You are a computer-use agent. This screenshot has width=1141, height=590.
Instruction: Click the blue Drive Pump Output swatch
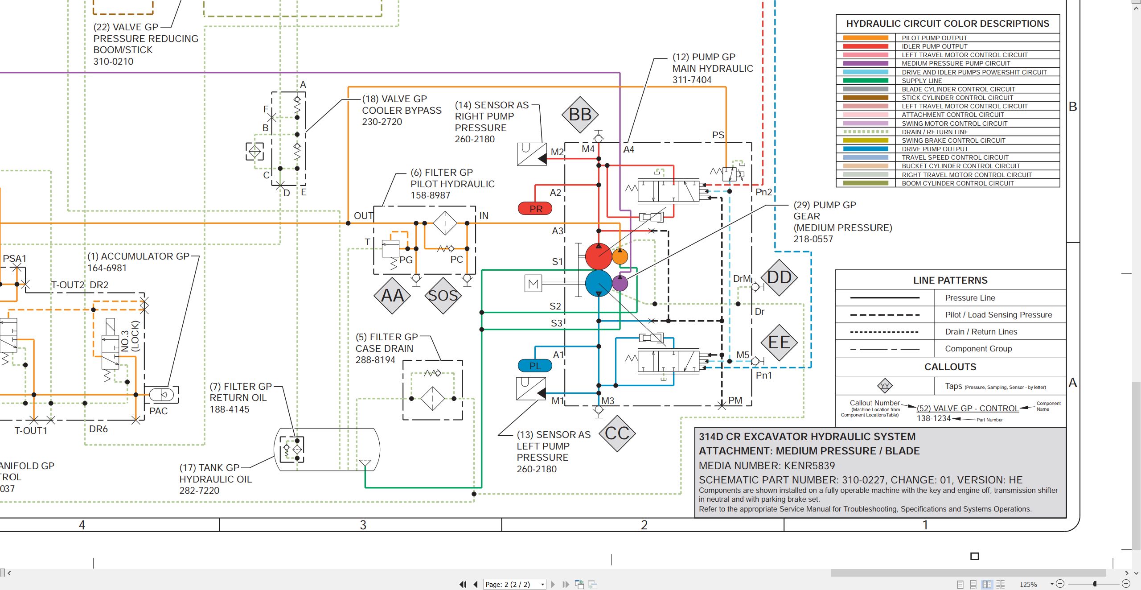click(866, 149)
